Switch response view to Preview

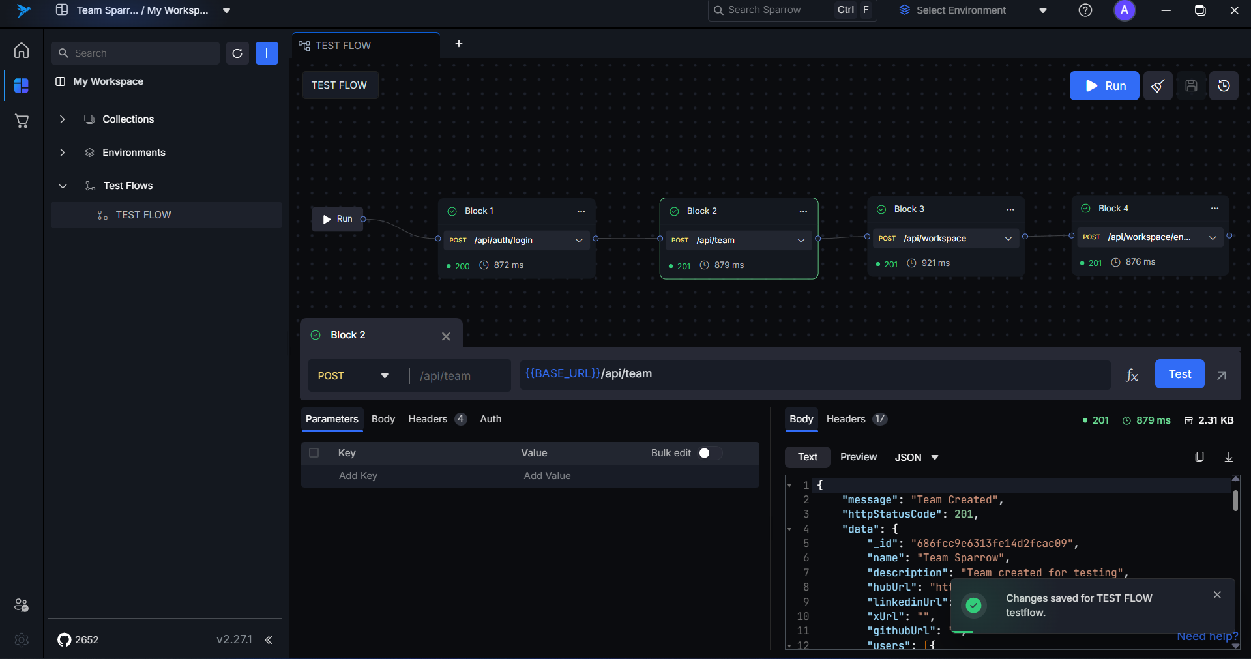tap(859, 457)
